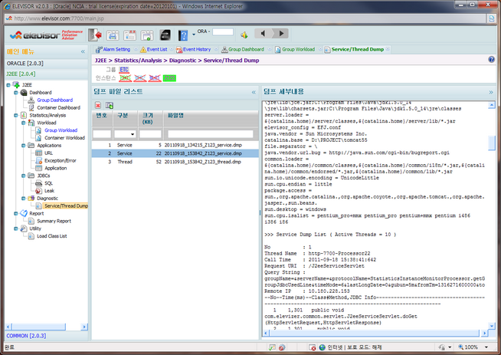
Task: Collapse the JDBCs tree node
Action: pyautogui.click(x=23, y=176)
